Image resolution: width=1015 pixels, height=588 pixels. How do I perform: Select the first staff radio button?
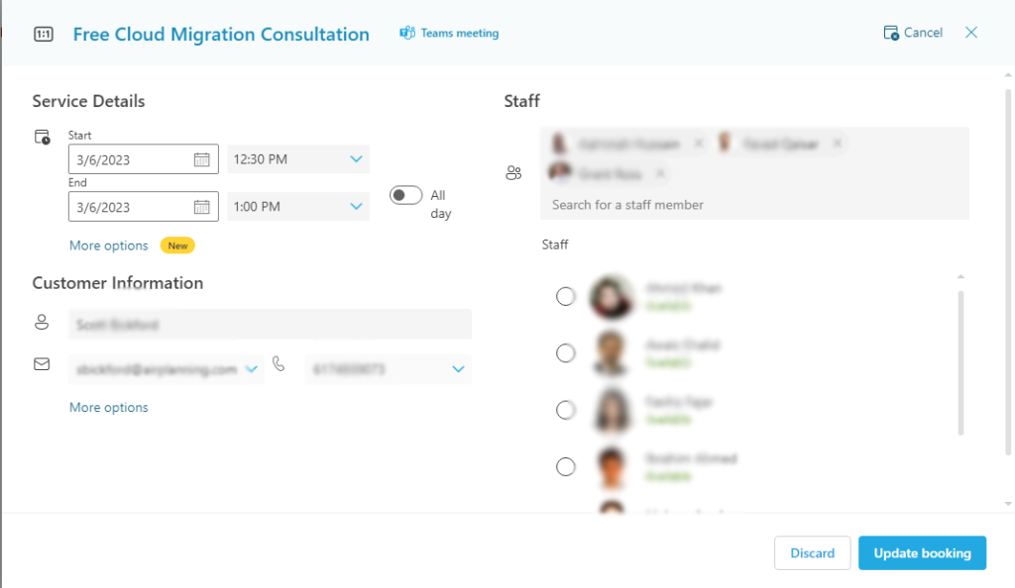566,296
